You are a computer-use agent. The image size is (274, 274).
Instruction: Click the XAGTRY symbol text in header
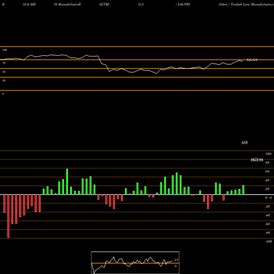pyautogui.click(x=184, y=4)
